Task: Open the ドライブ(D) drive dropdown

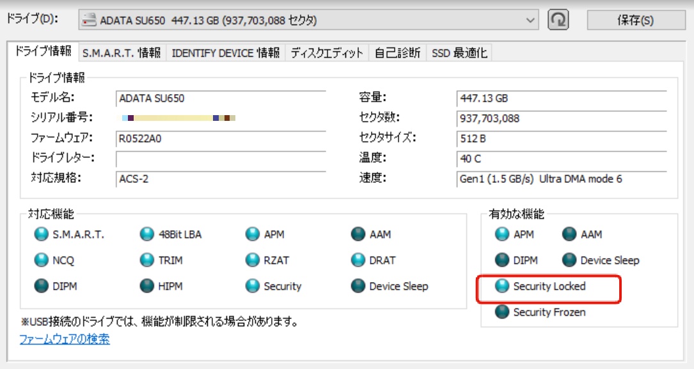Action: point(308,20)
